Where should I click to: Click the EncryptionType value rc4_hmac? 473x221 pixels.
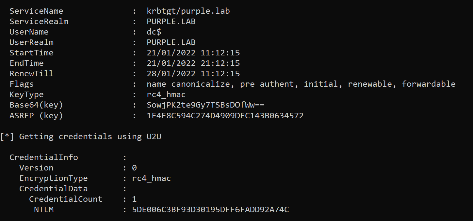tap(152, 178)
